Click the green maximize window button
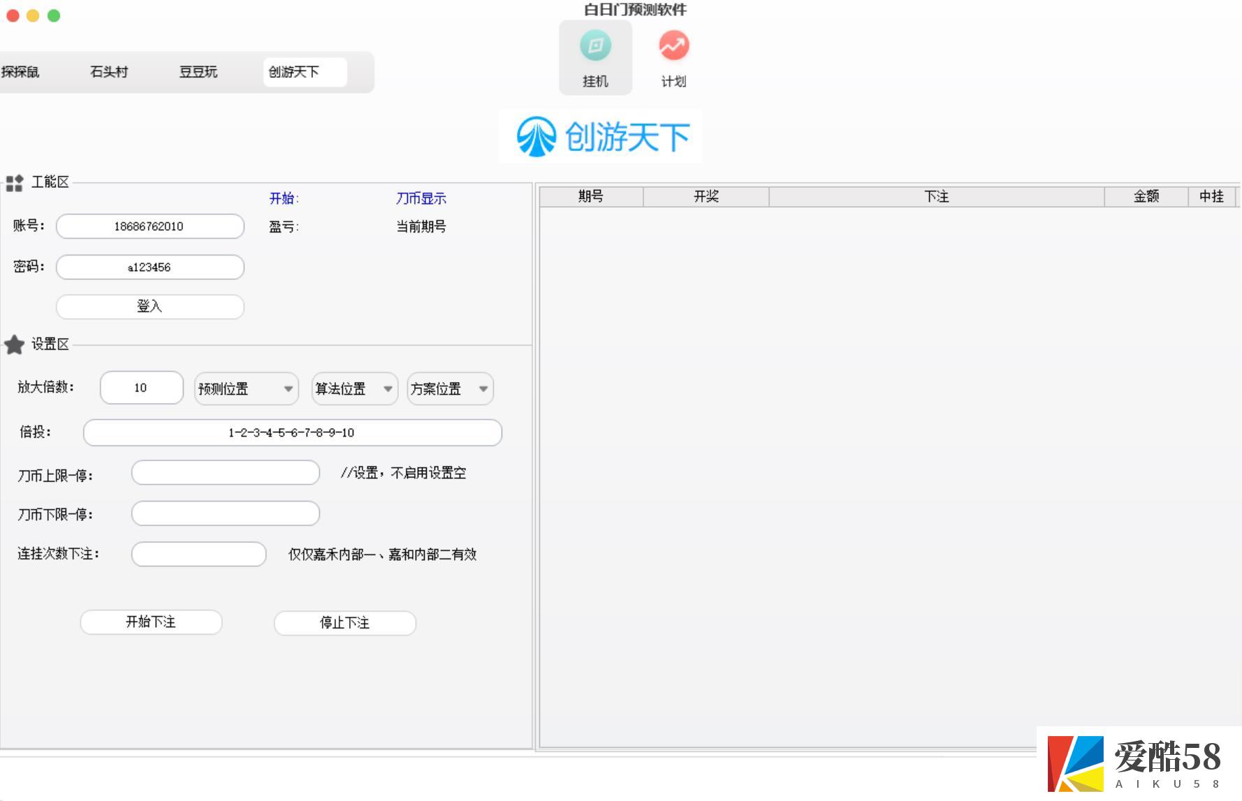This screenshot has height=801, width=1242. click(x=54, y=15)
